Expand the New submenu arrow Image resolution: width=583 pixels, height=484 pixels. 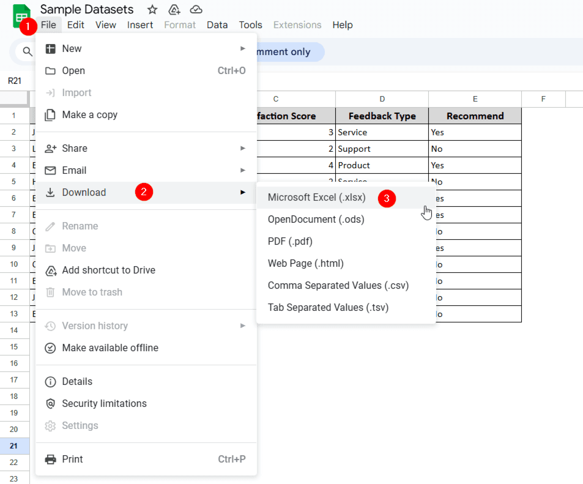[x=243, y=49]
